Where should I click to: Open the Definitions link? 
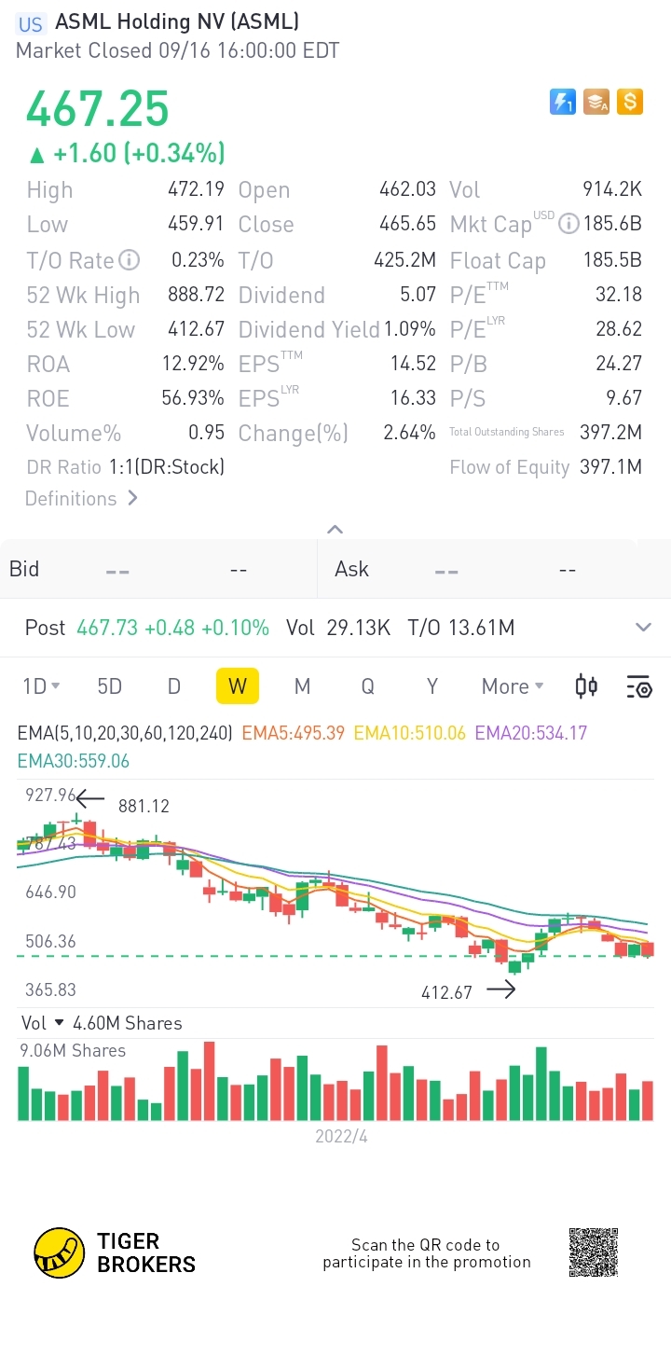point(81,498)
